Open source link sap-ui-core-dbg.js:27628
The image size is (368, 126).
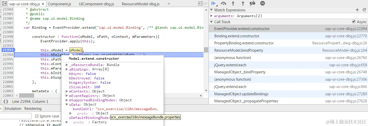pyautogui.click(x=346, y=101)
